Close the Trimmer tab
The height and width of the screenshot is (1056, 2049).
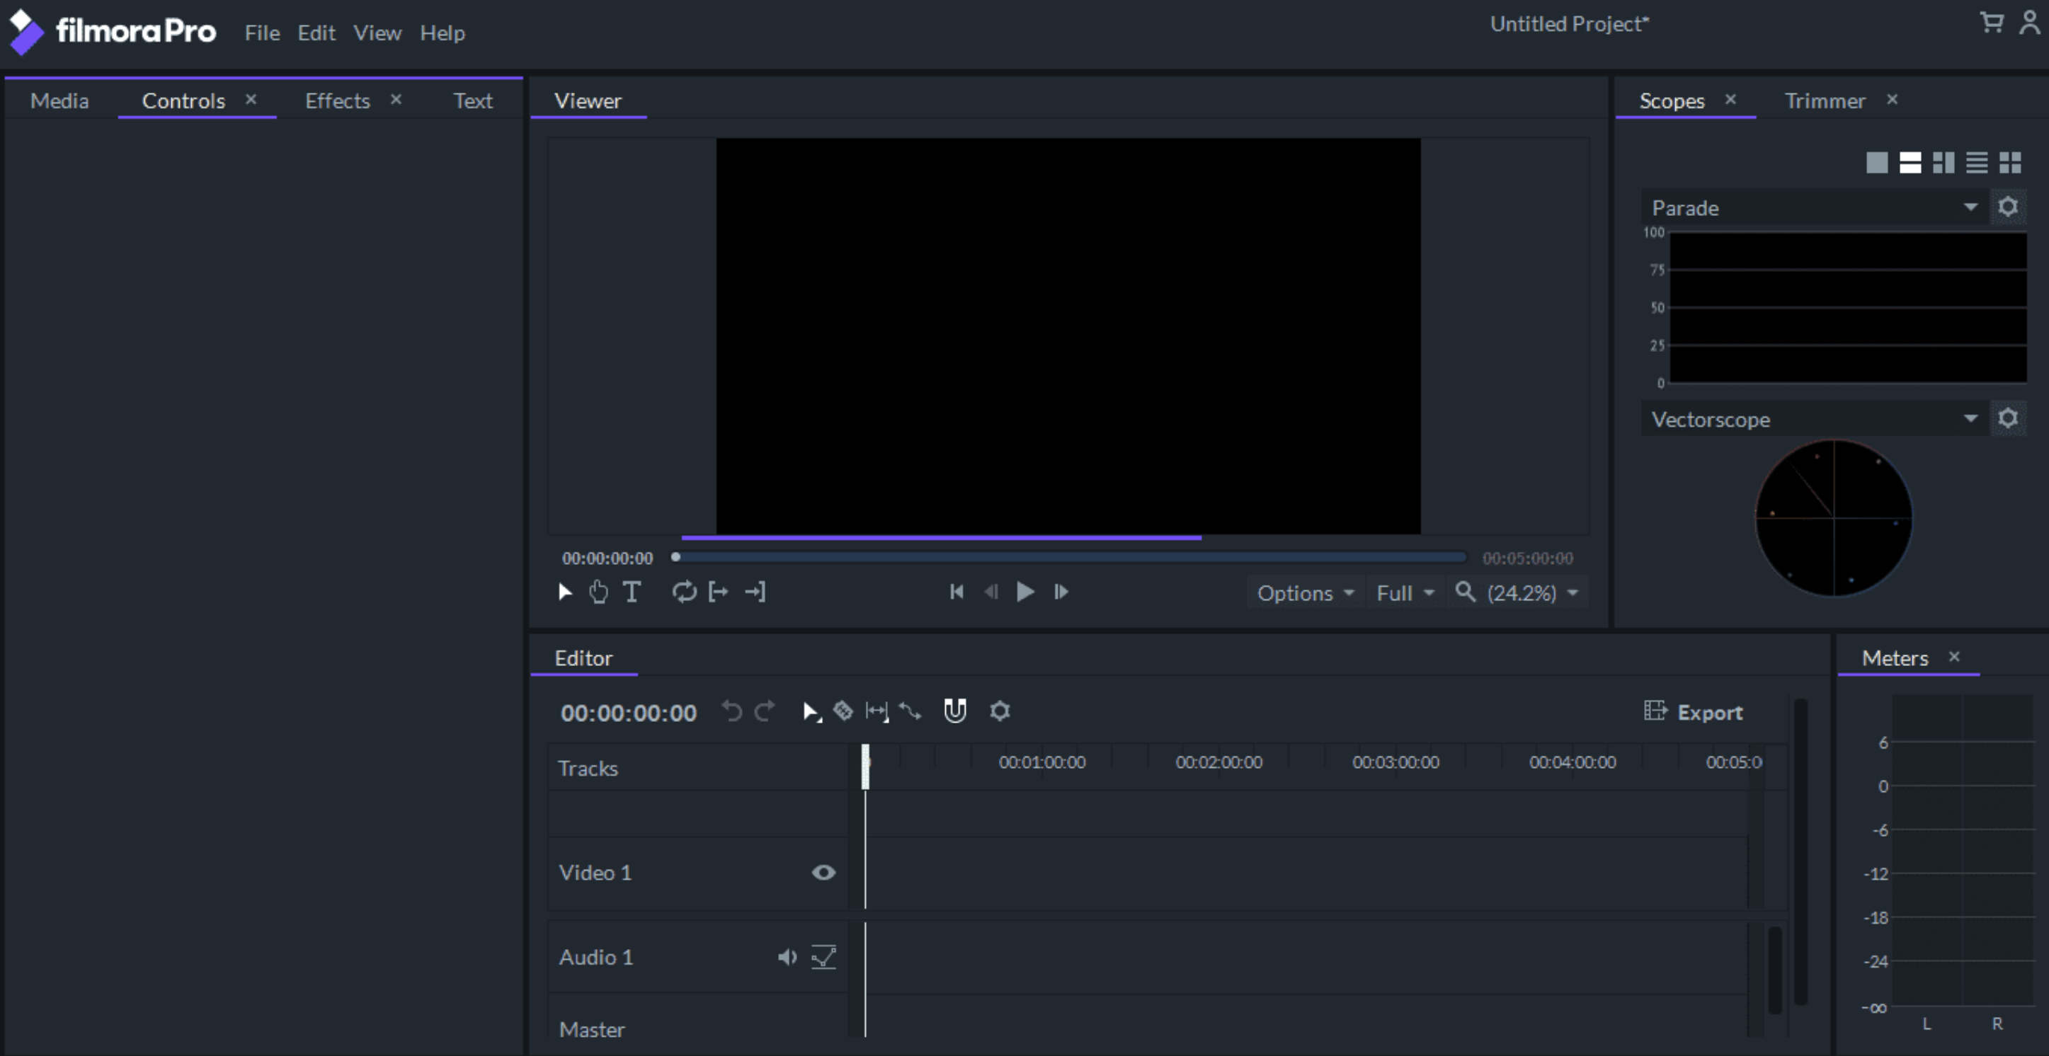[x=1893, y=98]
